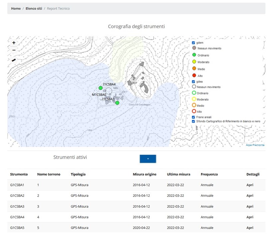Screen dimensions: 269x240
Task: Click the gdem red Alto swatch
Action: 194,75
